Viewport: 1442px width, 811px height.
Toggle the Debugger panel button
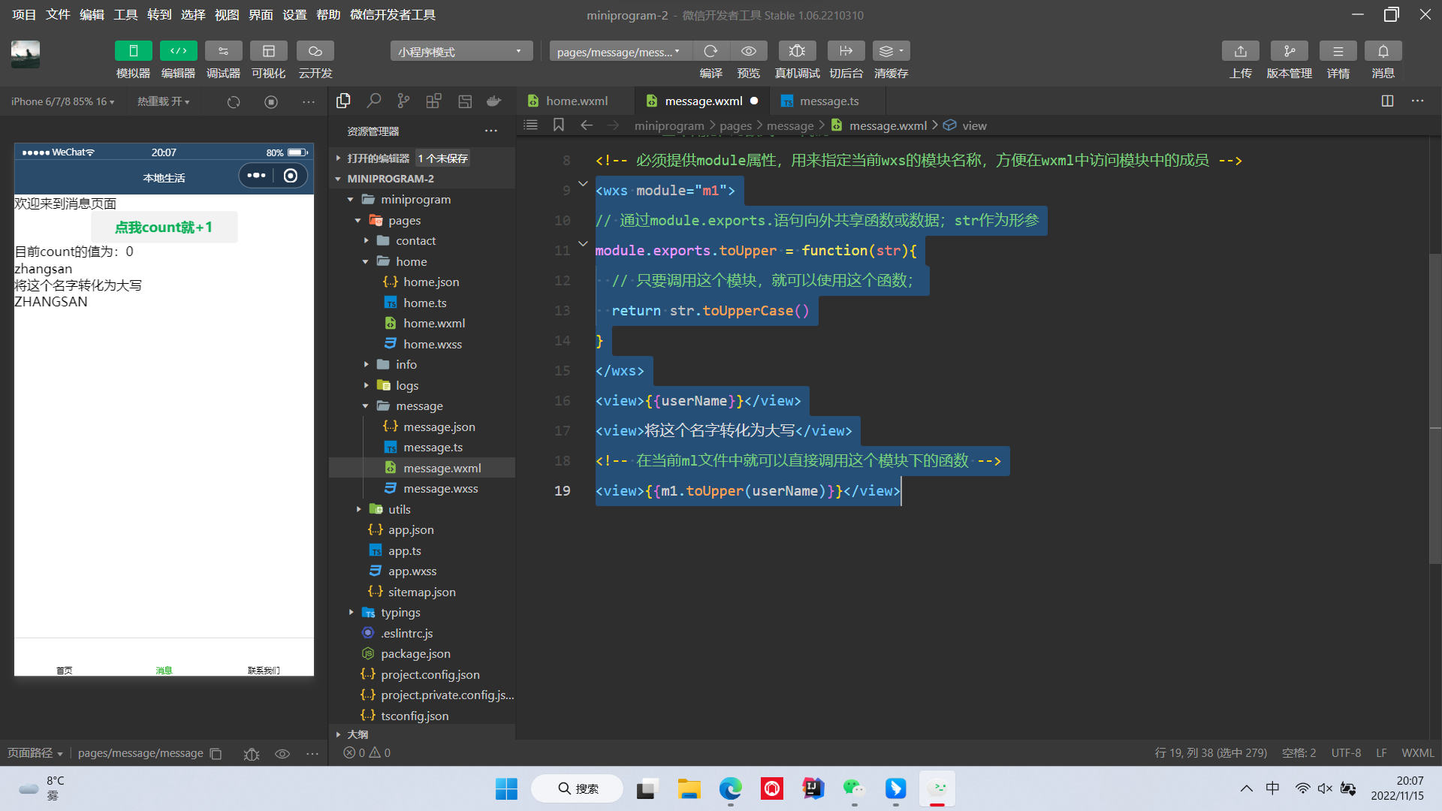(x=223, y=51)
